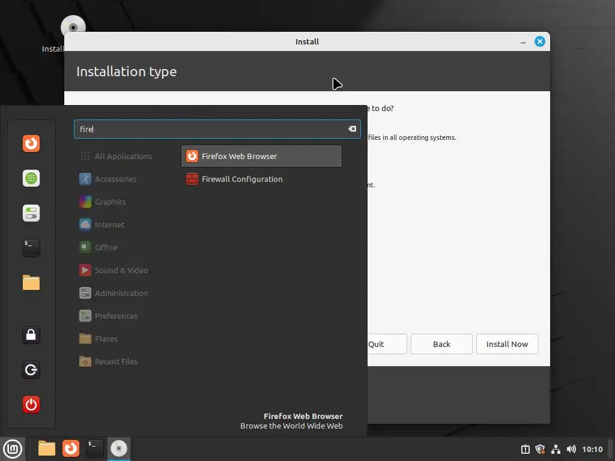The width and height of the screenshot is (615, 461).
Task: Open the volume speaker tray icon
Action: (x=572, y=449)
